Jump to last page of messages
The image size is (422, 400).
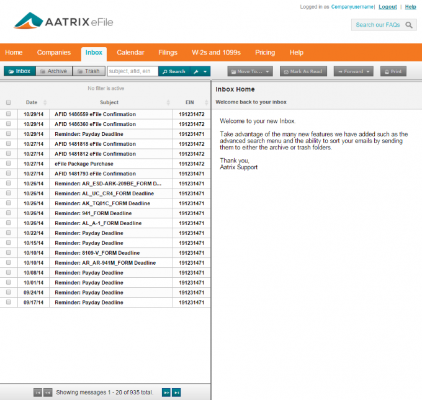(x=176, y=392)
